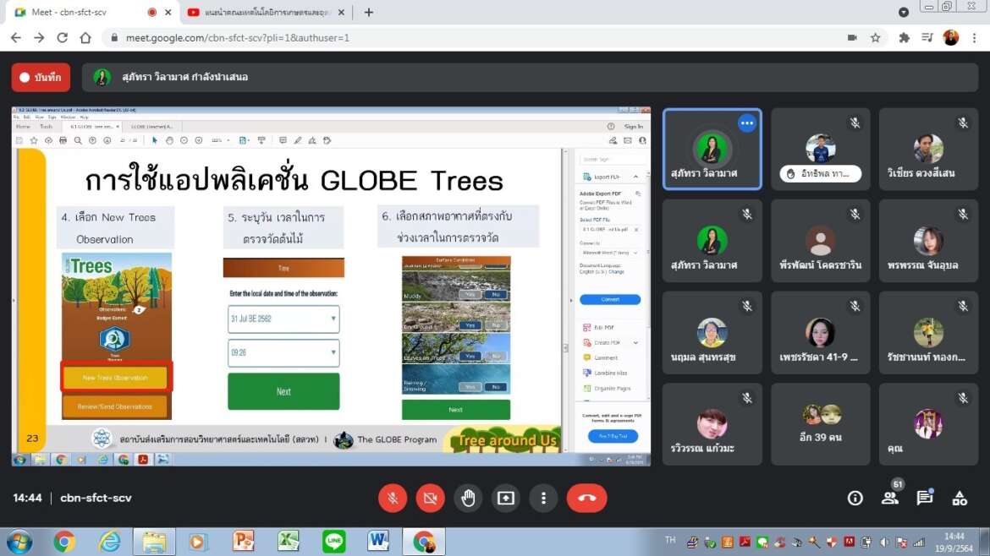
Task: Click the TH language indicator
Action: pos(670,540)
